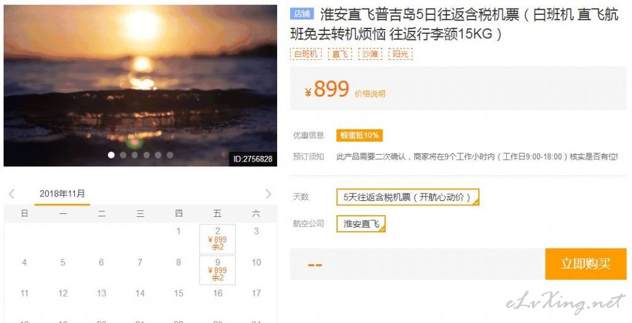This screenshot has width=632, height=323.
Task: Open the sunset product photo
Action: tap(140, 86)
